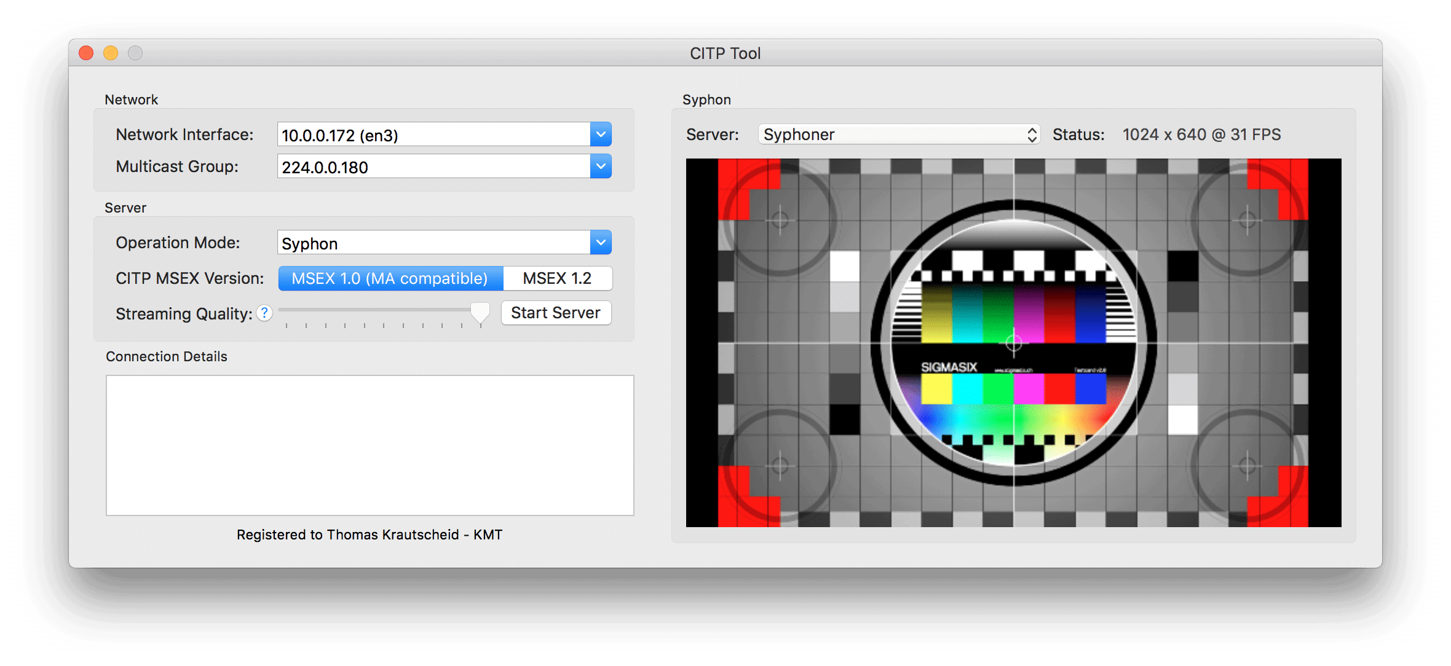Click the Network section heading
The width and height of the screenshot is (1451, 666).
click(x=131, y=100)
